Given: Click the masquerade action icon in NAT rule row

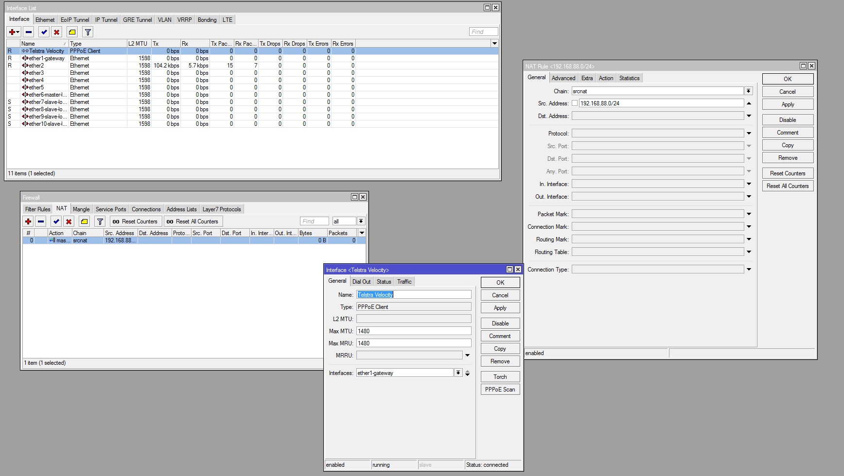Looking at the screenshot, I should click(x=52, y=240).
